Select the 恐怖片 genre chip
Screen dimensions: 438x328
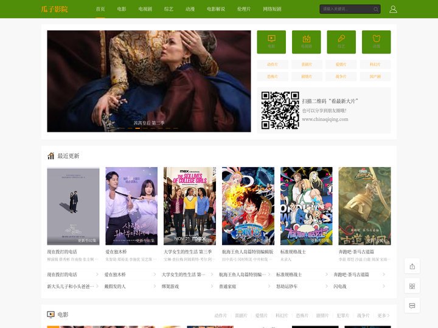pyautogui.click(x=273, y=77)
